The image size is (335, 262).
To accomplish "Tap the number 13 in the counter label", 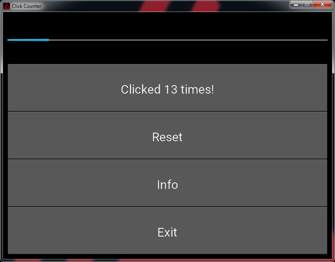I will click(x=171, y=90).
